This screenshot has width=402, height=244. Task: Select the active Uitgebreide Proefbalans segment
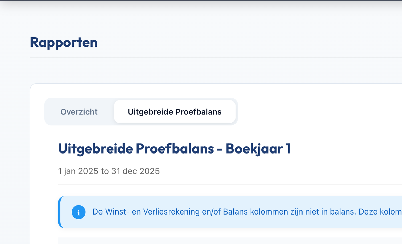[x=175, y=112]
